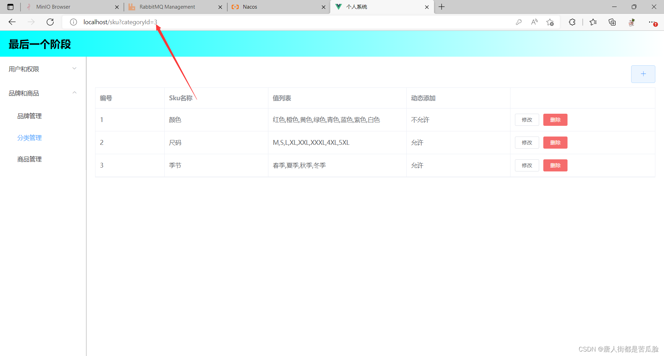664x356 pixels.
Task: Click 删除 for the 颜色 row
Action: click(555, 120)
